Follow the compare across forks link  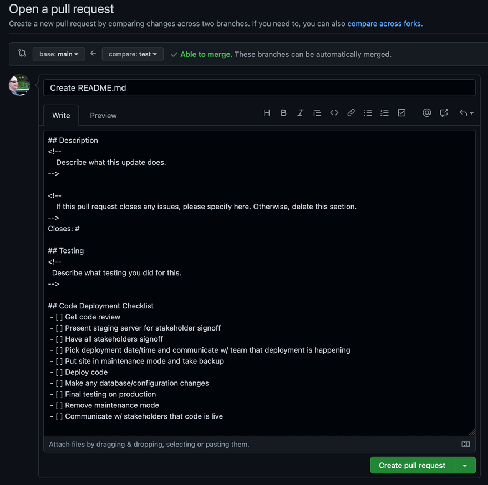384,24
